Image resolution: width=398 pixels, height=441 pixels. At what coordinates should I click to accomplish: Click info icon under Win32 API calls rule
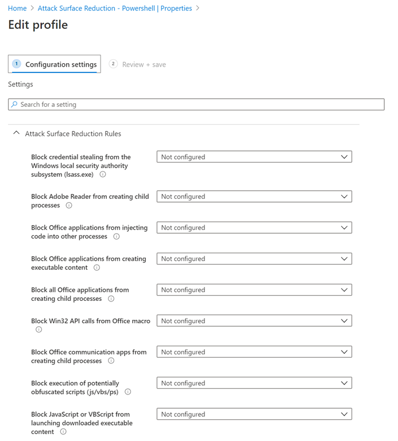(39, 330)
